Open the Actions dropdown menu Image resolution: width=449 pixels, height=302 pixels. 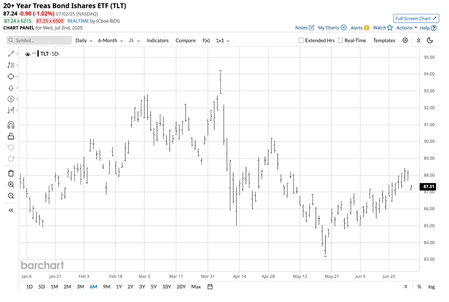(407, 28)
